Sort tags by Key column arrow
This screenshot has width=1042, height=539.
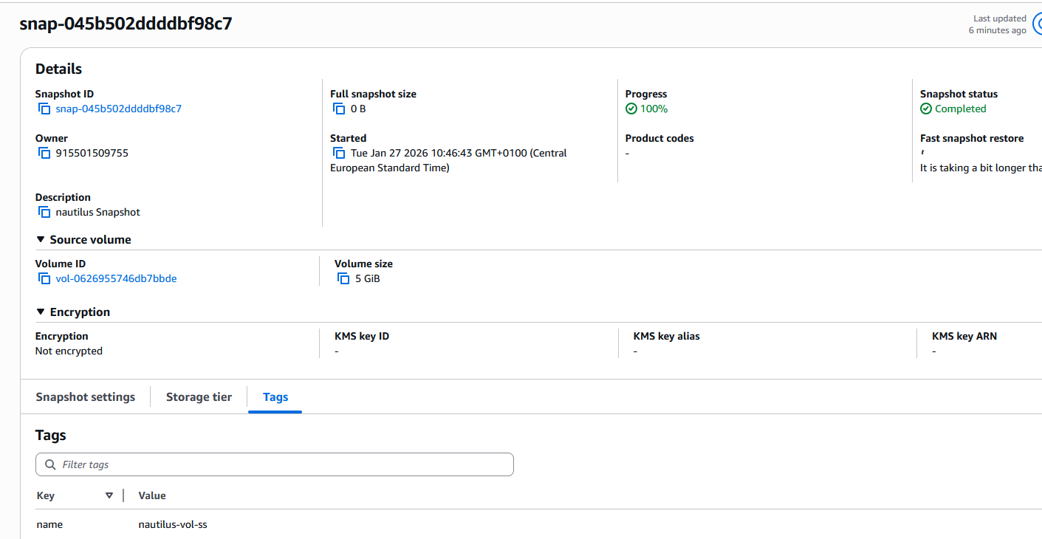point(109,495)
